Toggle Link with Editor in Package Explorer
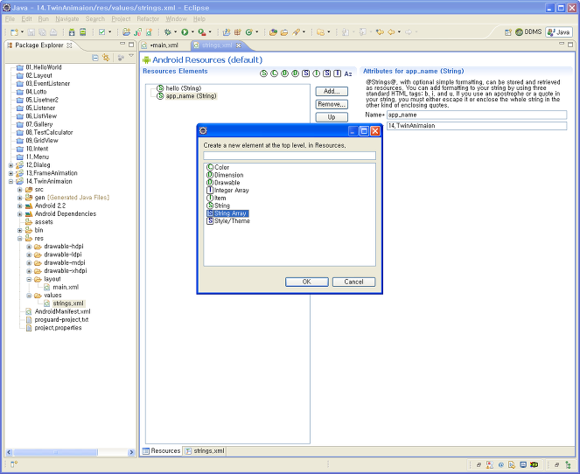 coord(106,58)
